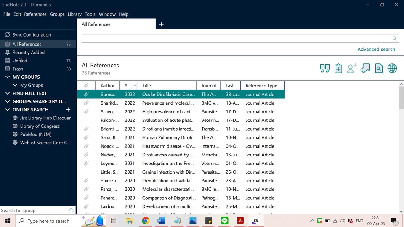Click the search-for-group magnifier icon

pos(72,210)
